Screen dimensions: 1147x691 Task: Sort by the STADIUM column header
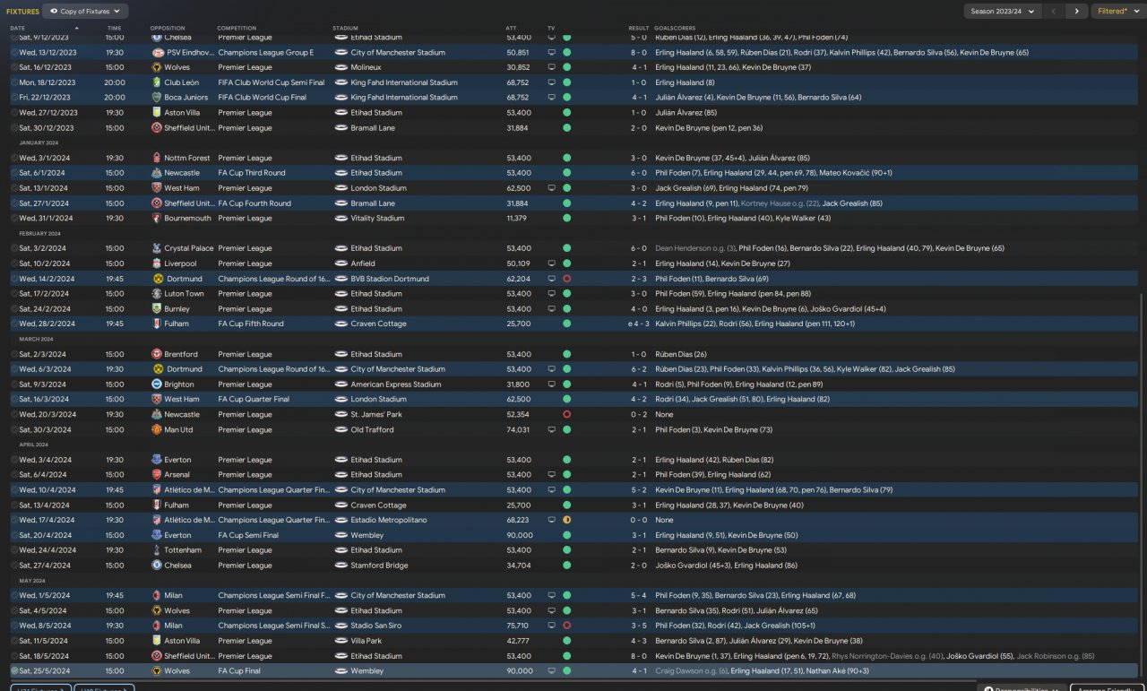[345, 28]
